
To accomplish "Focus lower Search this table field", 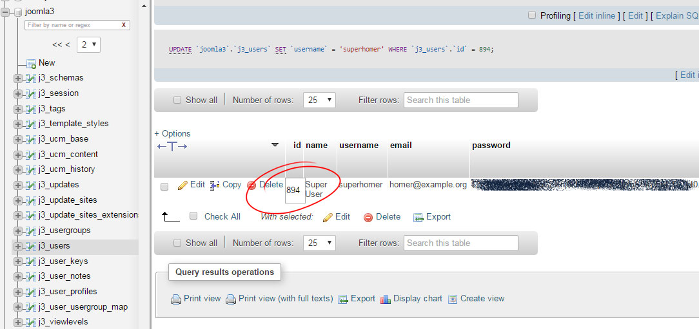I will pyautogui.click(x=461, y=243).
